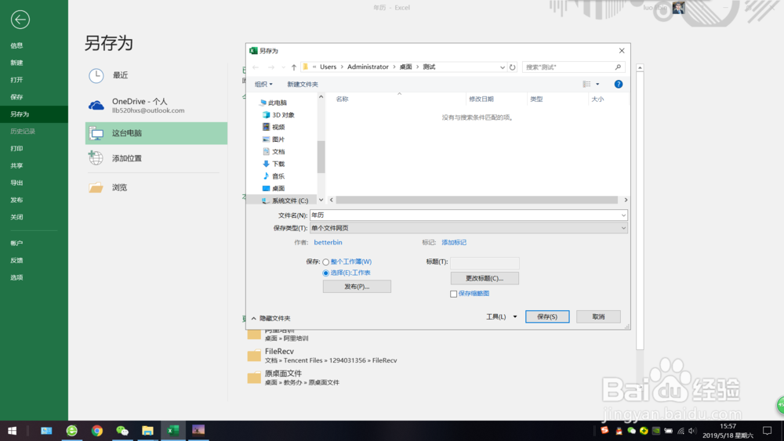
Task: Open the green browser taskbar icon
Action: [x=71, y=431]
